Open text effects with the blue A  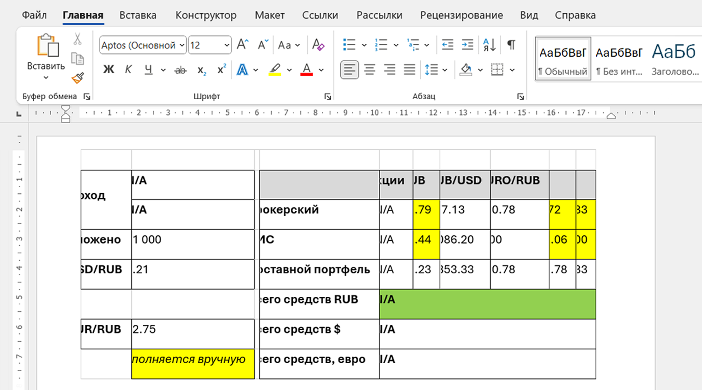click(x=242, y=70)
